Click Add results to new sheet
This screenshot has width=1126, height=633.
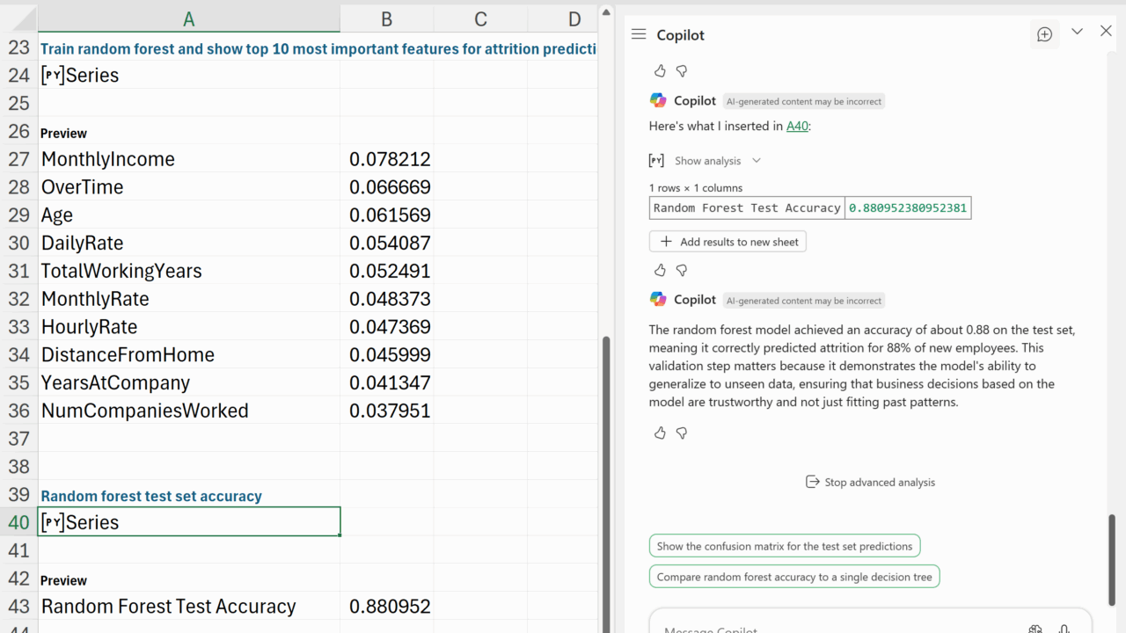pos(728,242)
